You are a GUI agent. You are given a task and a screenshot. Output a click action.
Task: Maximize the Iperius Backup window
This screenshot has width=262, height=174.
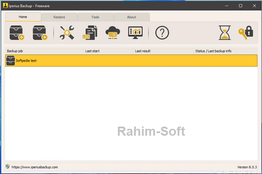pyautogui.click(x=241, y=6)
